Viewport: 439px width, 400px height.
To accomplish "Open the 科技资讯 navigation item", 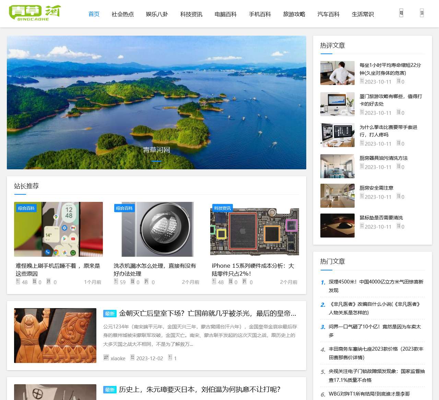I will click(191, 14).
